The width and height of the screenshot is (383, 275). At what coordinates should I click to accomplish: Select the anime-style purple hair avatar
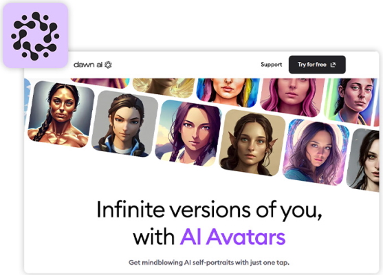click(x=188, y=133)
